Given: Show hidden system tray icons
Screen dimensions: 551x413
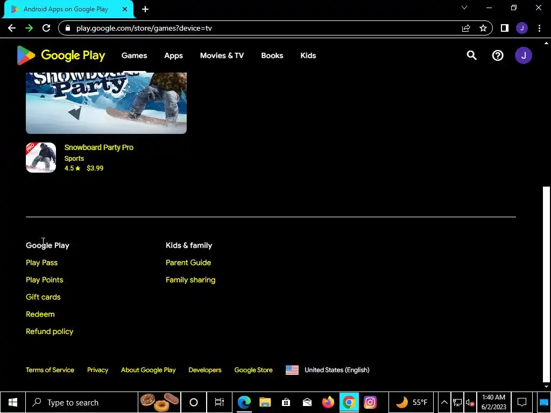Looking at the screenshot, I should click(444, 402).
